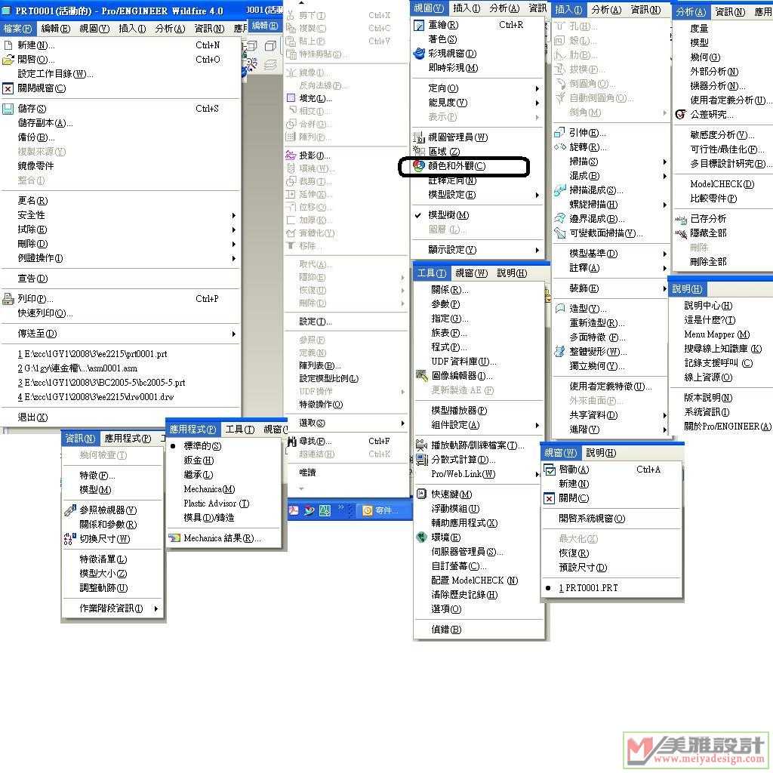The width and height of the screenshot is (773, 773).
Task: Open the highlighted 工具(T) menu
Action: coord(431,273)
